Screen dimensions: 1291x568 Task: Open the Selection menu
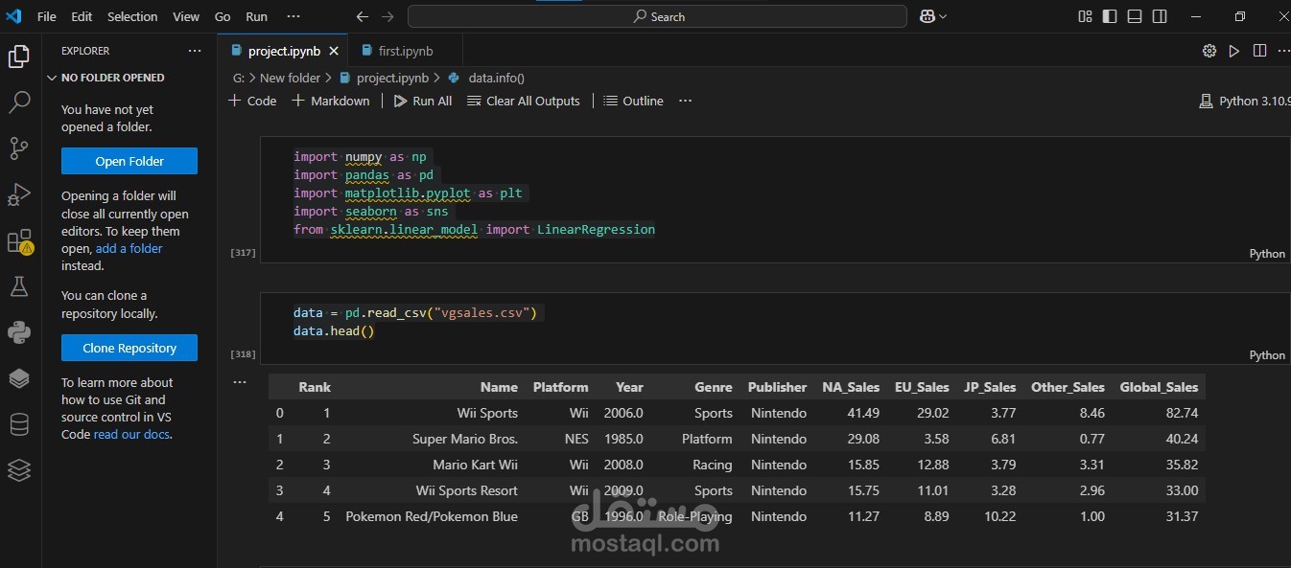coord(132,16)
